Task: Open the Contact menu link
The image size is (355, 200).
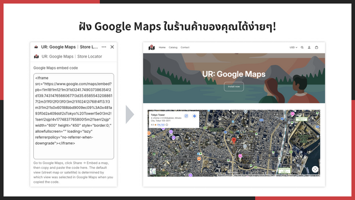Action: [185, 47]
